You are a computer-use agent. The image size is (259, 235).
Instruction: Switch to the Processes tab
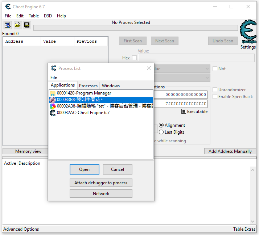(x=89, y=86)
